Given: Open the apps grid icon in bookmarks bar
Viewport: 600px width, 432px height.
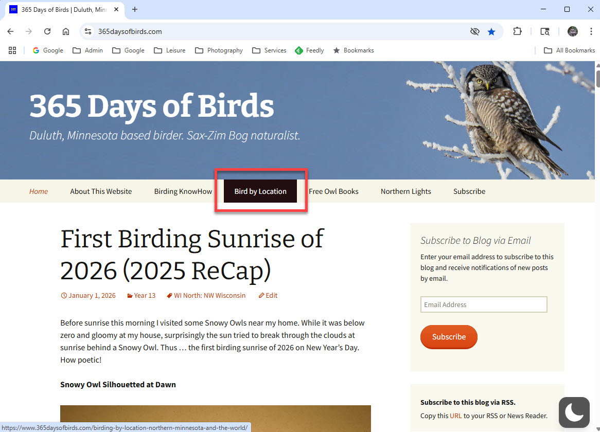Looking at the screenshot, I should click(12, 50).
